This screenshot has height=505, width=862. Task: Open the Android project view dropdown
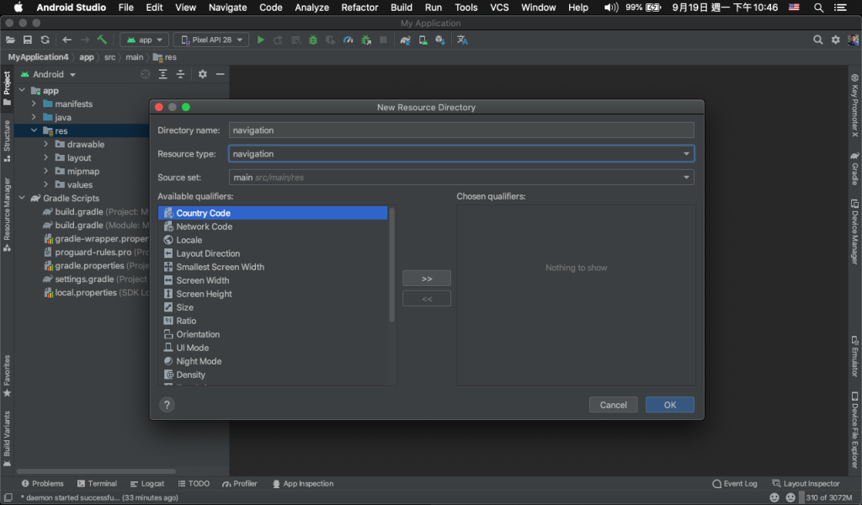(48, 74)
